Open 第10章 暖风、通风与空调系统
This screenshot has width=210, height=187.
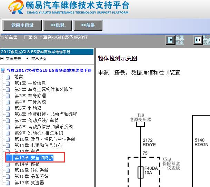click(x=45, y=139)
